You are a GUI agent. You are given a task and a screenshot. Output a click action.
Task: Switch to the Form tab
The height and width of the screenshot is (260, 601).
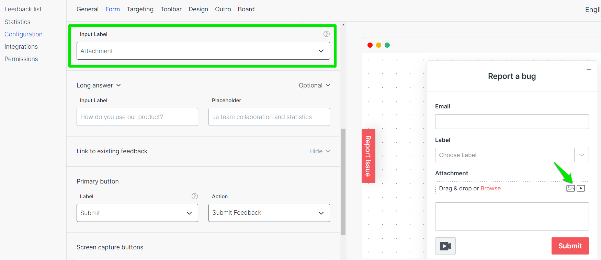click(113, 9)
